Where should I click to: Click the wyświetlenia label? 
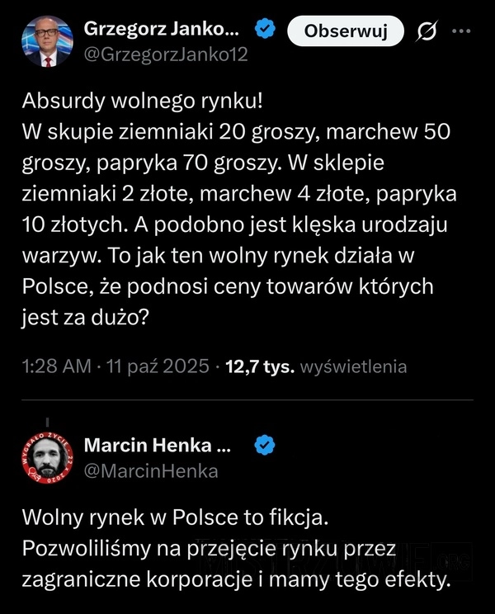tap(355, 366)
